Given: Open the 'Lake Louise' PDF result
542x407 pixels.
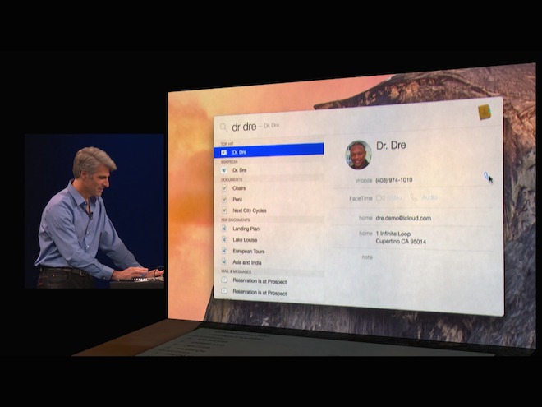Looking at the screenshot, I should 269,240.
